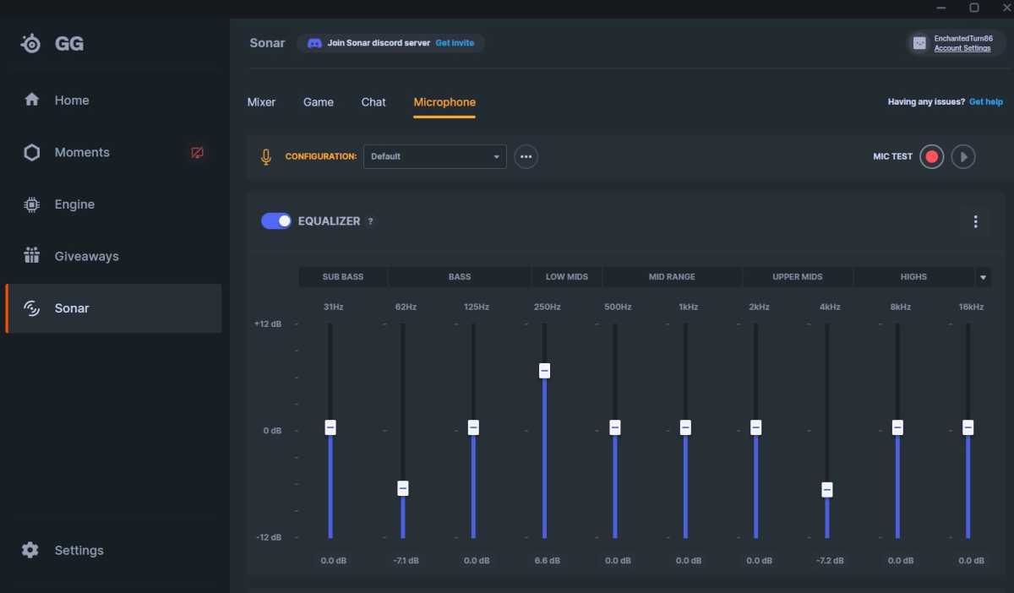This screenshot has height=593, width=1014.
Task: Switch to the Chat tab
Action: tap(373, 102)
